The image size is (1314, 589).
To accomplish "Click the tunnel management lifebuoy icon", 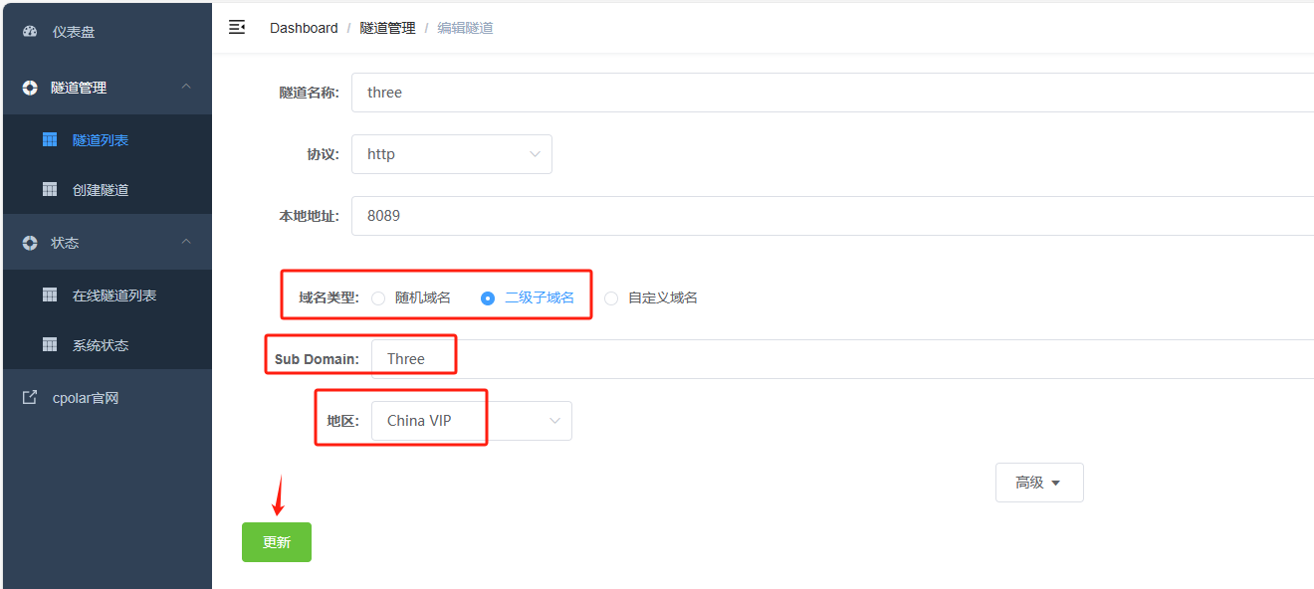I will (x=30, y=88).
